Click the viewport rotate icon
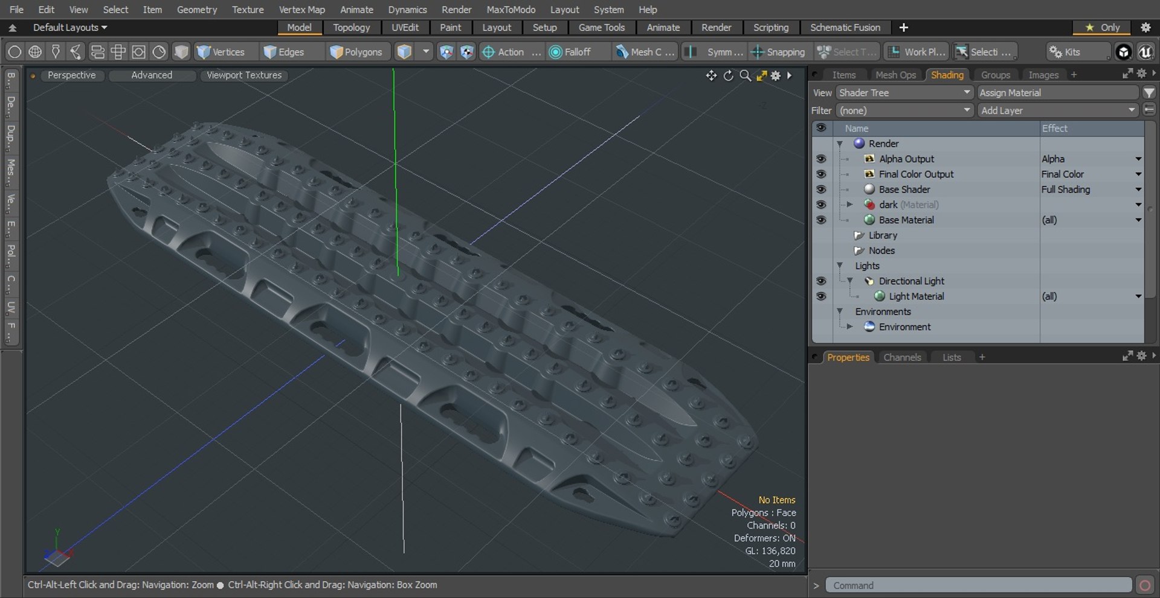1160x598 pixels. click(x=729, y=75)
